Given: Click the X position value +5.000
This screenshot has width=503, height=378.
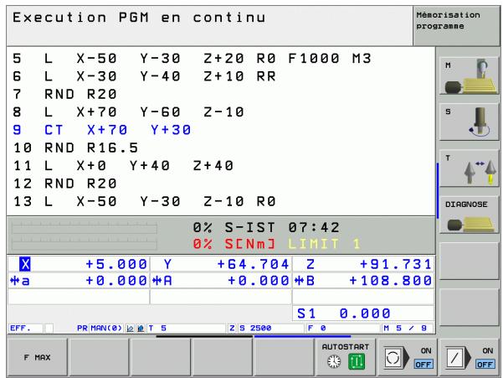Looking at the screenshot, I should point(116,264).
